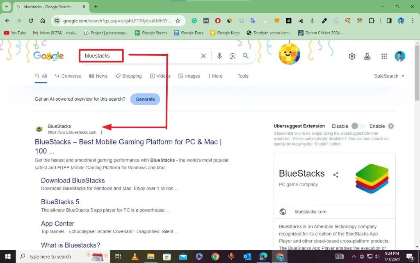This screenshot has height=263, width=420.
Task: View site information icon in address bar
Action: 57,21
